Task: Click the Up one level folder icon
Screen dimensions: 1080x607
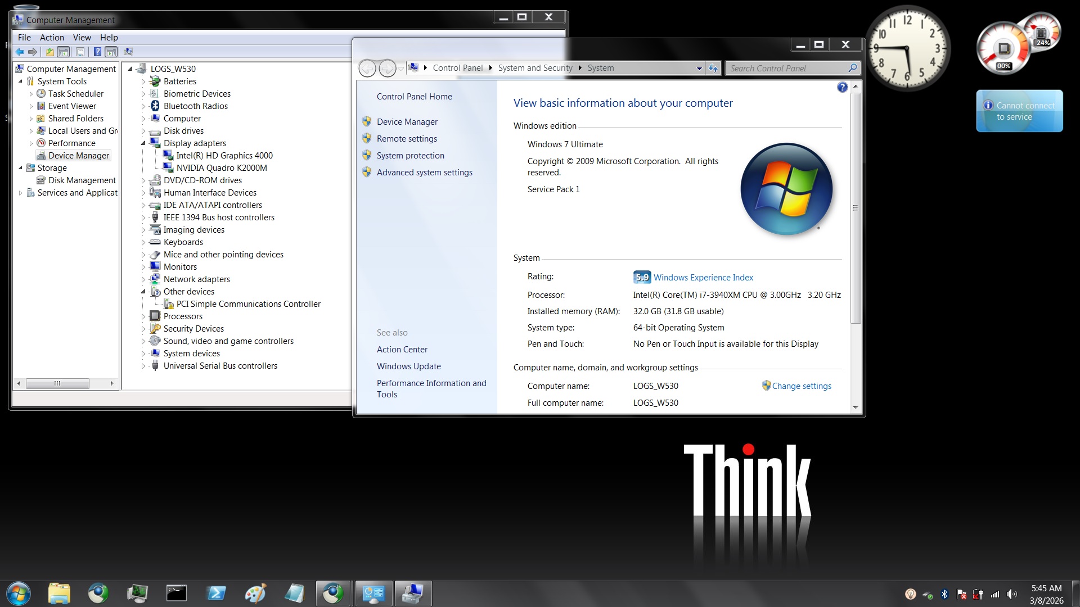Action: (49, 52)
